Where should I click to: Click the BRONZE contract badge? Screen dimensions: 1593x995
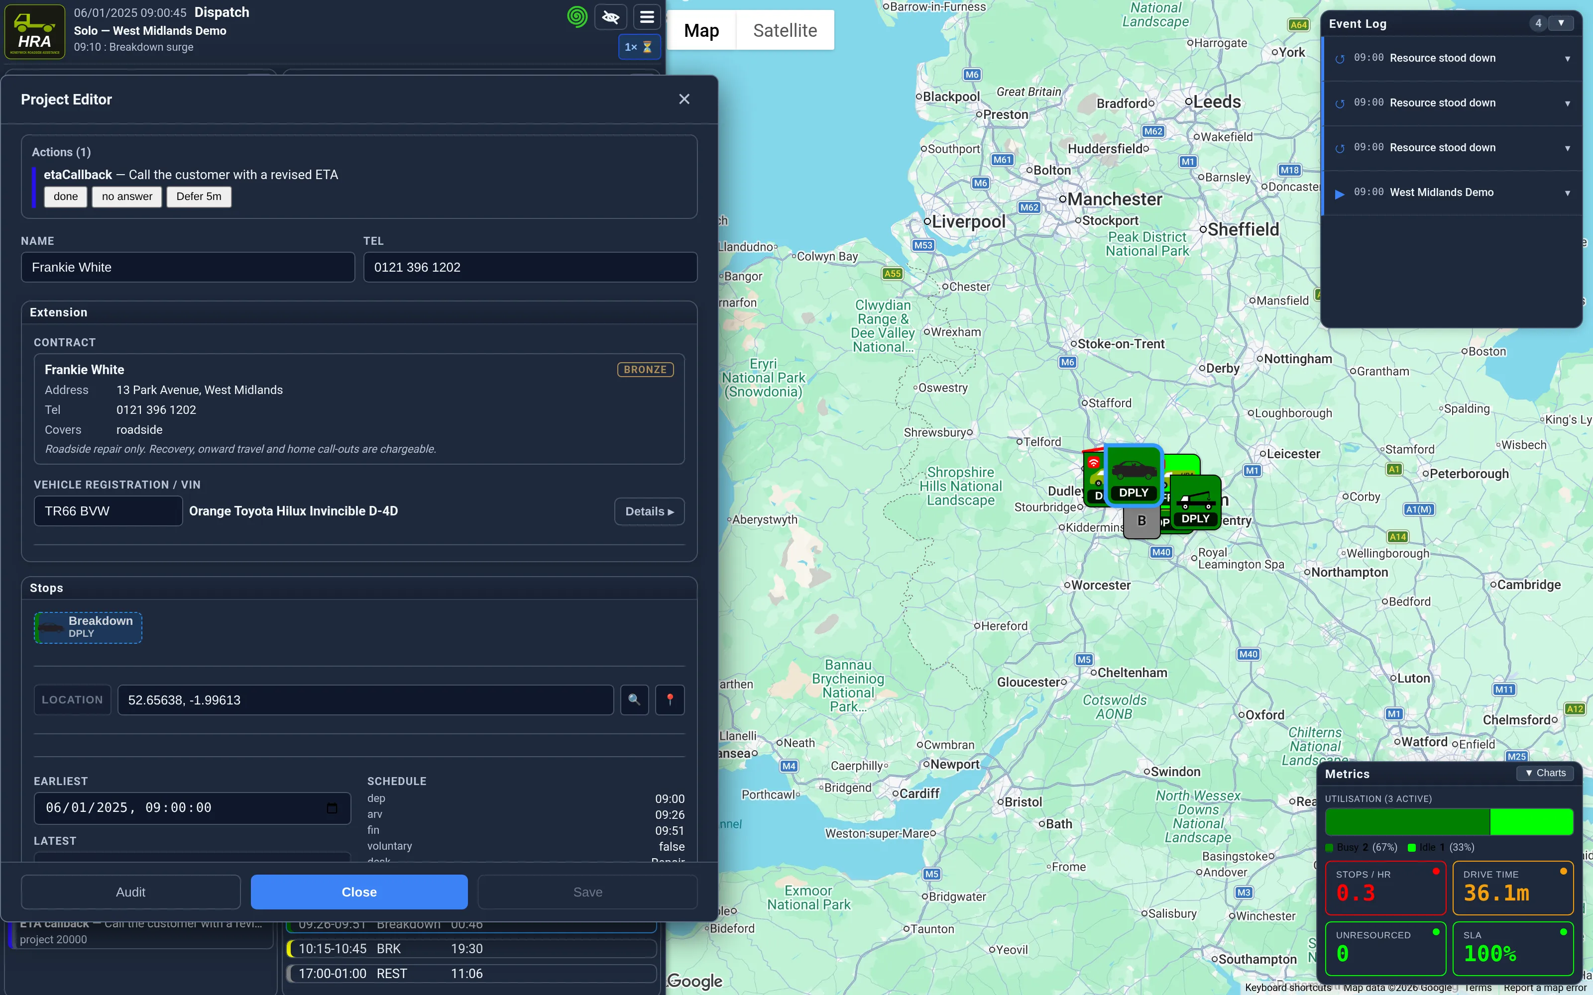645,370
